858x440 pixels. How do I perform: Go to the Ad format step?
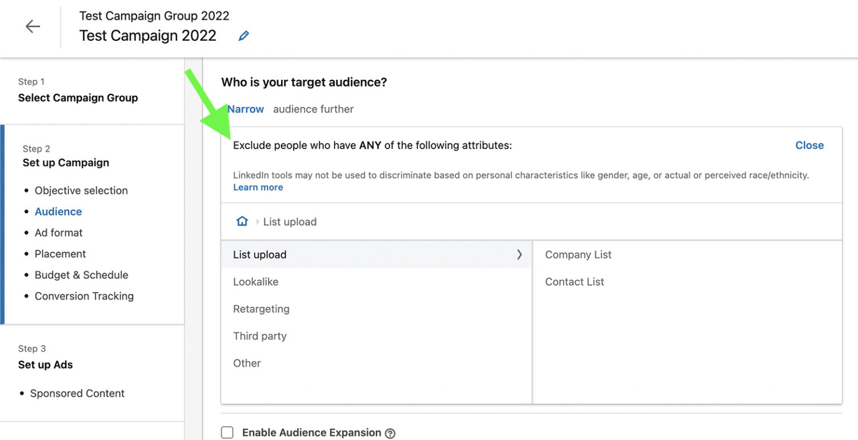point(58,232)
